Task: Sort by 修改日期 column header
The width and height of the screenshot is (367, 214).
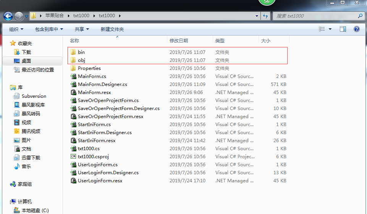Action: pyautogui.click(x=179, y=41)
